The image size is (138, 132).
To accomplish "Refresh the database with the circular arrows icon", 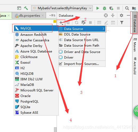I will 77,23.
